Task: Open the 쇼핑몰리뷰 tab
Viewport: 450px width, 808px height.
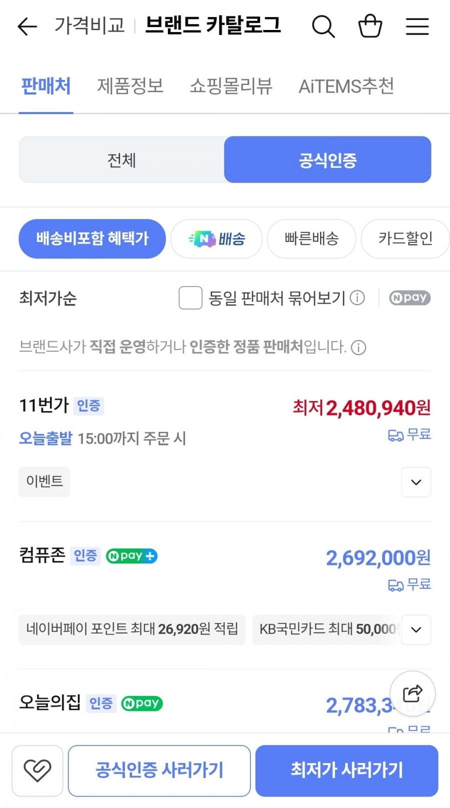Action: pos(230,86)
